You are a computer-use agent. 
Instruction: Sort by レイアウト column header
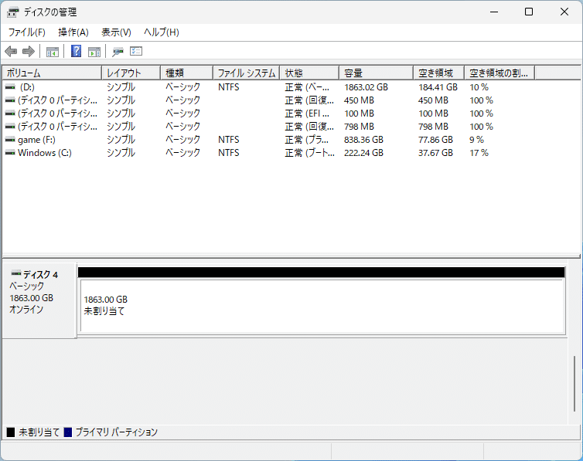pyautogui.click(x=131, y=73)
